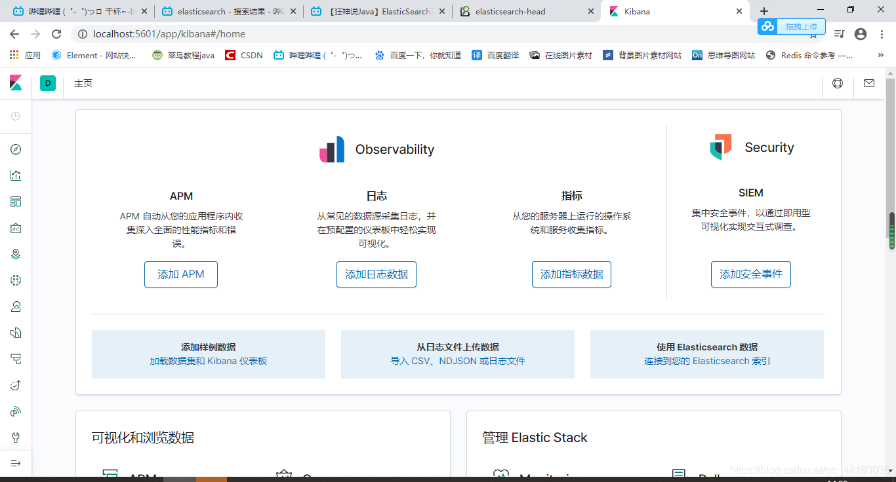
Task: Switch to the 狂神说Java ElasticSearch tab
Action: (379, 11)
